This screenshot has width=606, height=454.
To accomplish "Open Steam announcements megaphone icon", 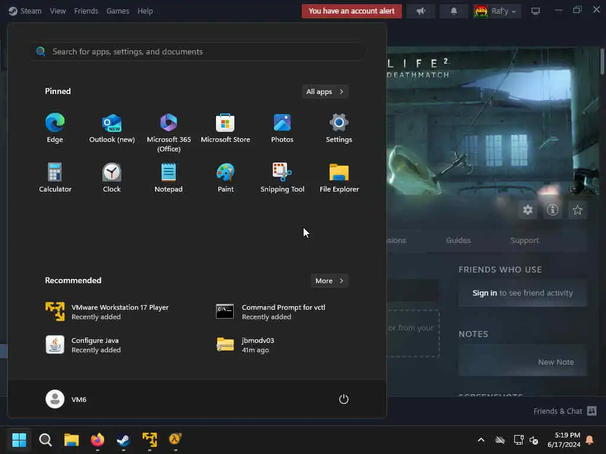I will [x=421, y=11].
